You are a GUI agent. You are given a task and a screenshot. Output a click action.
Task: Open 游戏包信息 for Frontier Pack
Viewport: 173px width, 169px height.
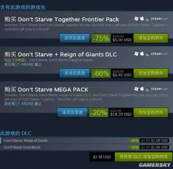(74, 38)
